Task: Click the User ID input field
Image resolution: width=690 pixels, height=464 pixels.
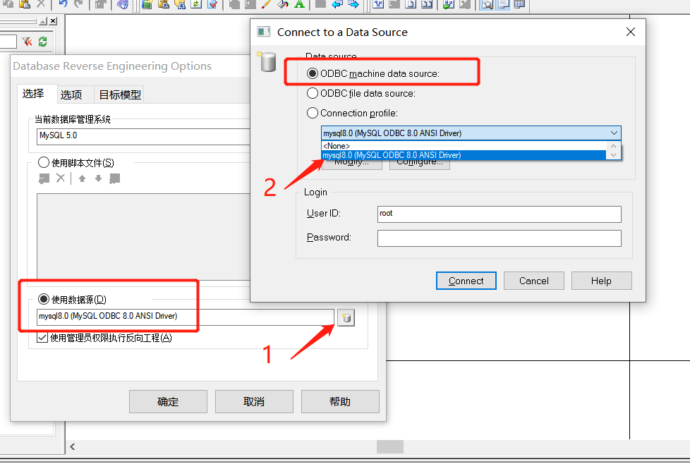Action: coord(499,214)
